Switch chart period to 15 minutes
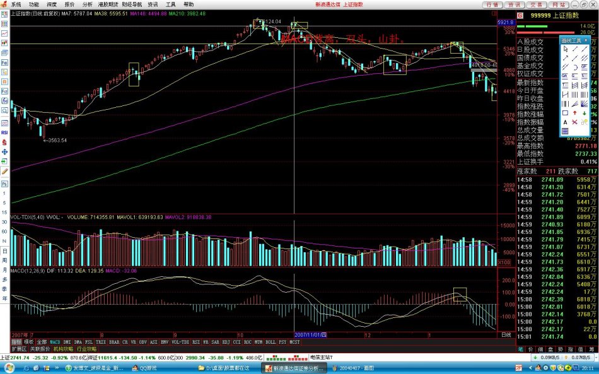 [4, 213]
